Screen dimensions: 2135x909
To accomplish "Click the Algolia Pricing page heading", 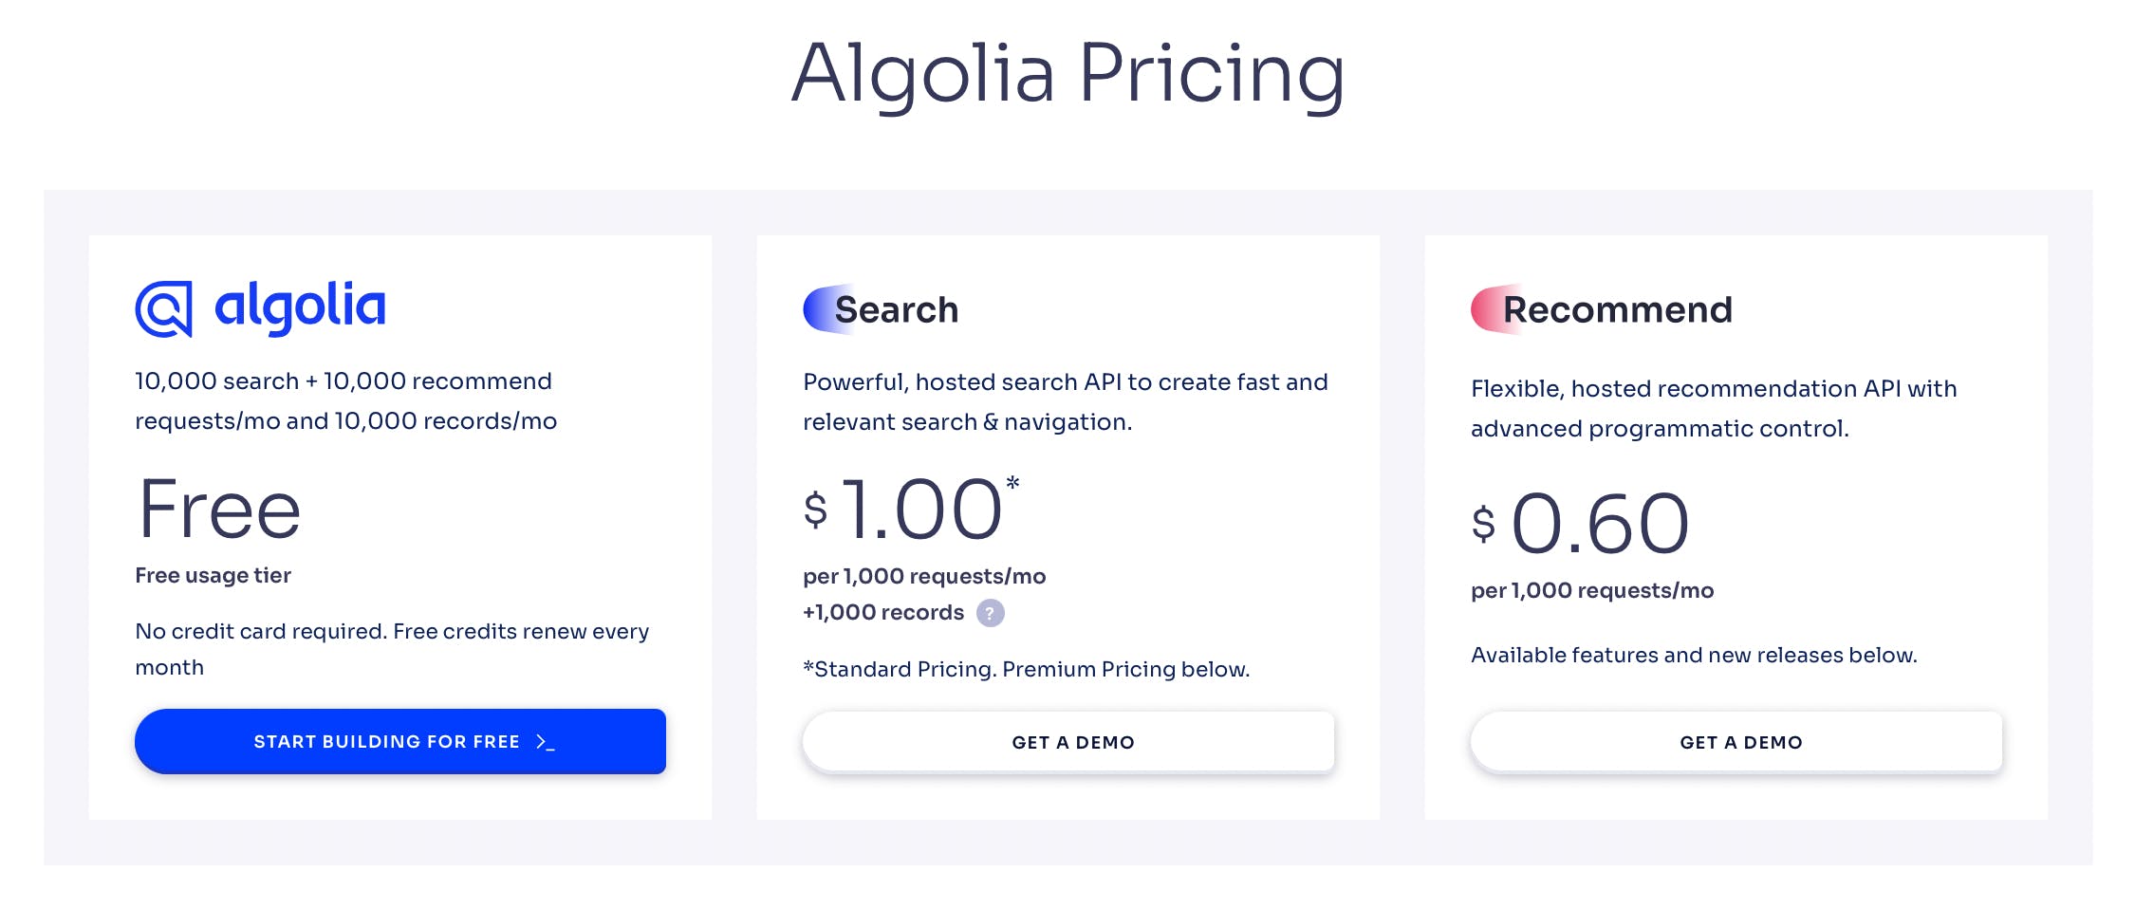I will [1067, 74].
